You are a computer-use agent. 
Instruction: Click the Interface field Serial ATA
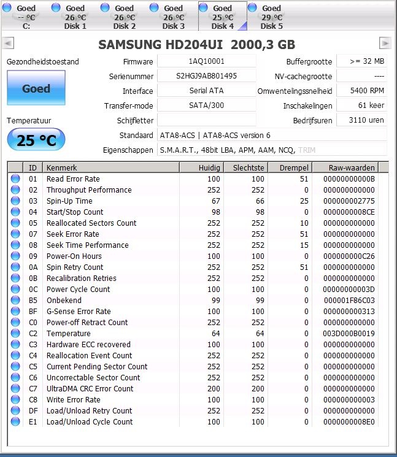tap(206, 91)
